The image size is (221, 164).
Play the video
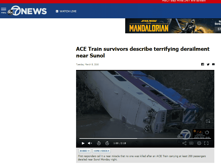tap(83, 143)
